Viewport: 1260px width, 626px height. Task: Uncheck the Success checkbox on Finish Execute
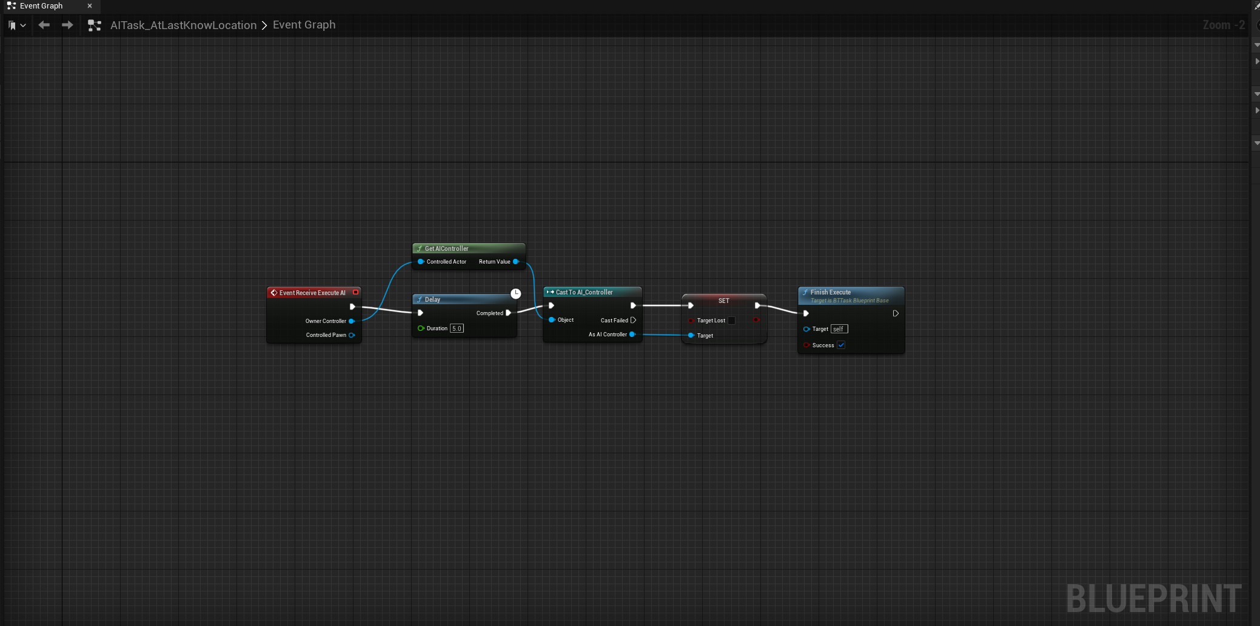click(x=842, y=345)
